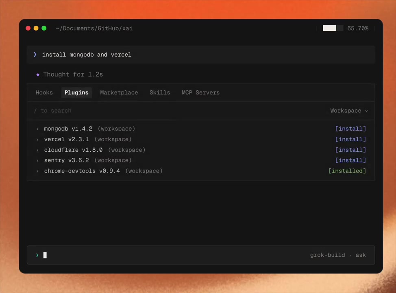Click the 65.70% usage value
Image resolution: width=396 pixels, height=293 pixels.
click(x=358, y=28)
